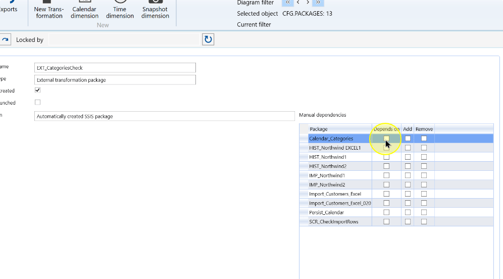Click the refresh icon beside Locked by

(x=208, y=39)
